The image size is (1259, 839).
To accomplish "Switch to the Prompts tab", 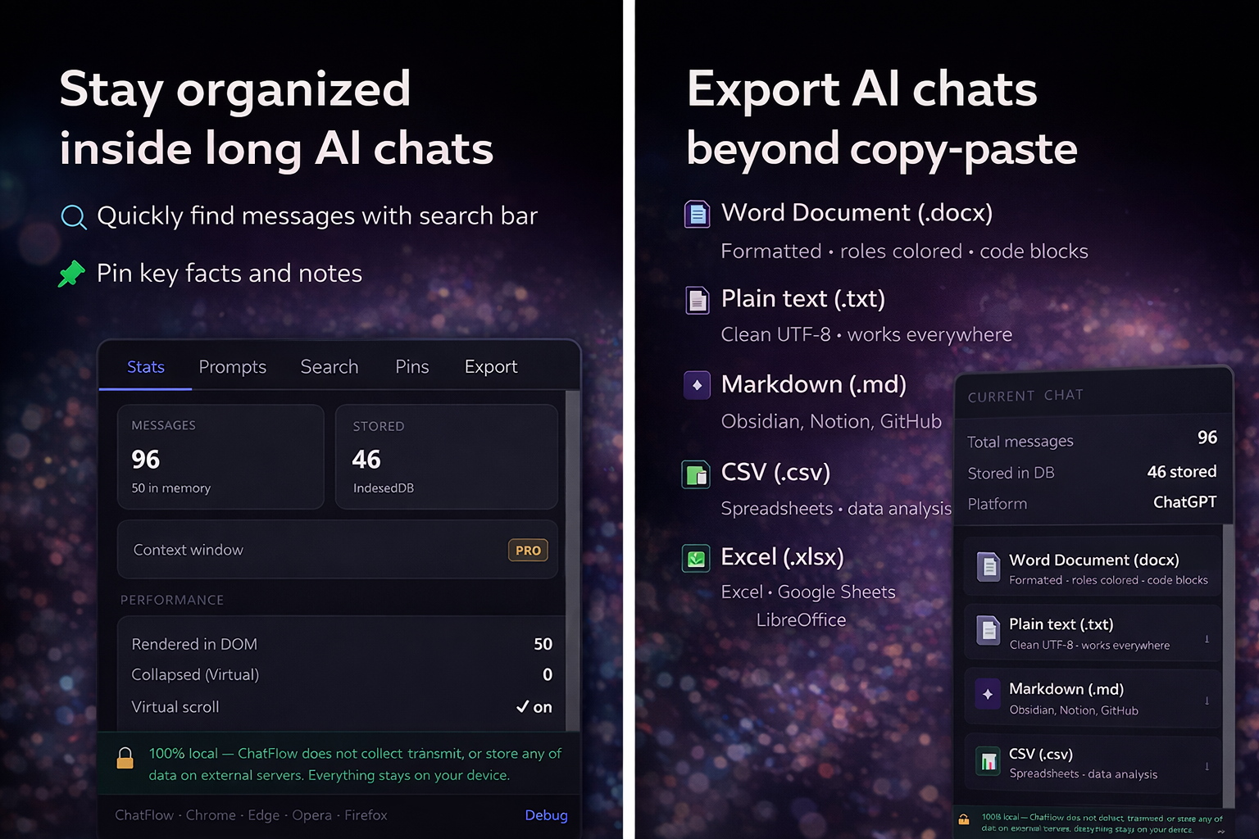I will click(x=232, y=367).
